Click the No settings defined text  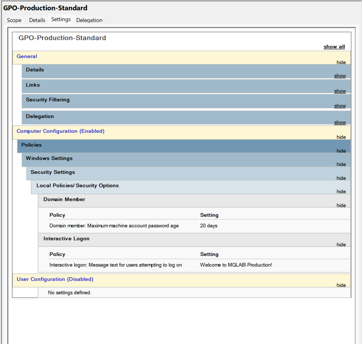click(x=70, y=293)
